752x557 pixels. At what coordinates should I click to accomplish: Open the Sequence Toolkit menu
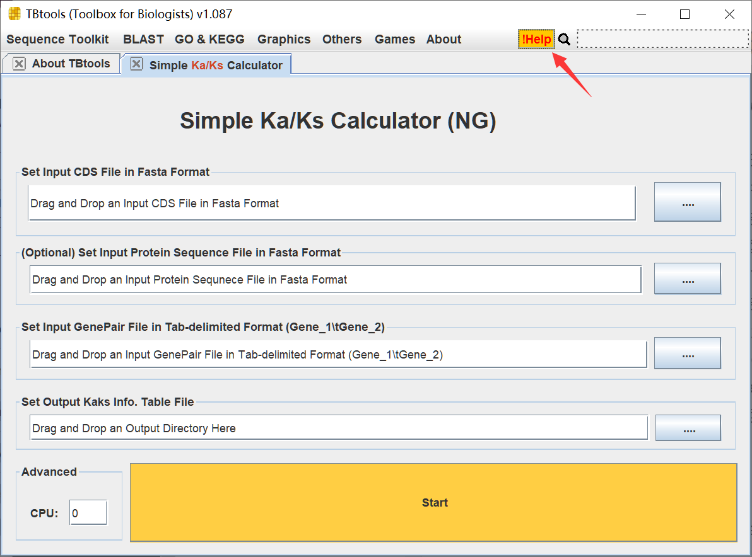57,39
